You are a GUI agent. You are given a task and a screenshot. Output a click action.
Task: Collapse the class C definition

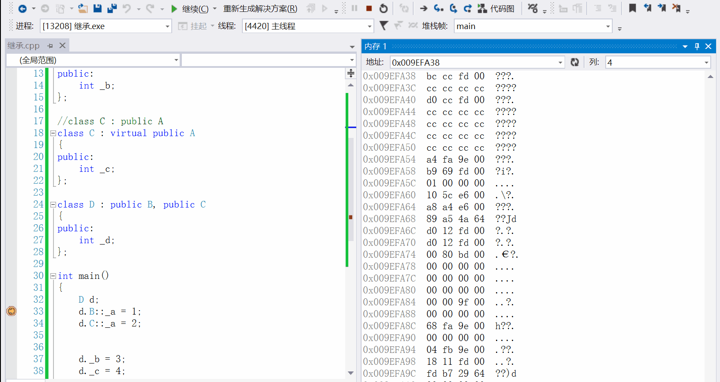pos(53,133)
